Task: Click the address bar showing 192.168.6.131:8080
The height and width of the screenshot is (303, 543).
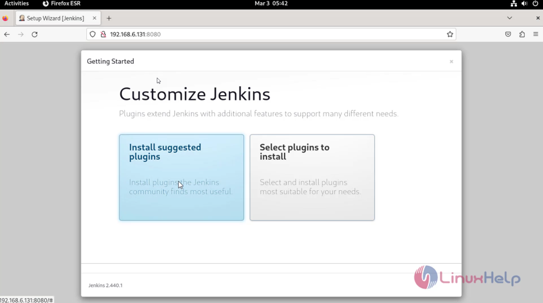Action: click(x=271, y=34)
